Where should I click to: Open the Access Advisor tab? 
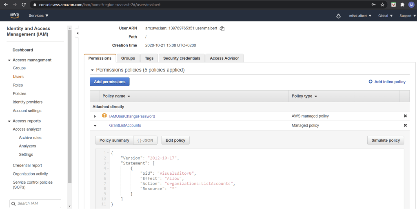point(224,58)
